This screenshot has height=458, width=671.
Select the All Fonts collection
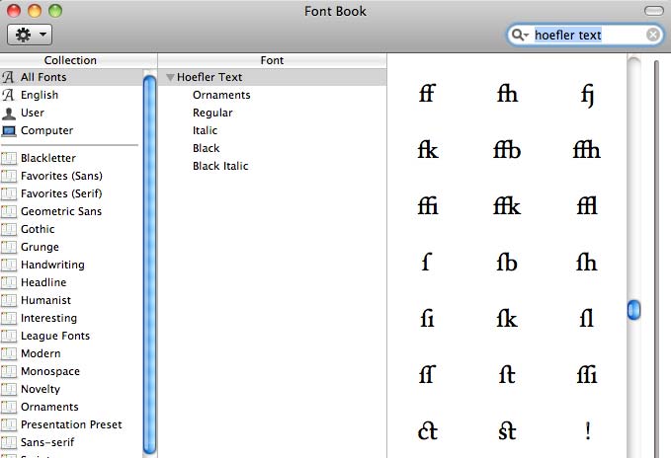click(71, 77)
